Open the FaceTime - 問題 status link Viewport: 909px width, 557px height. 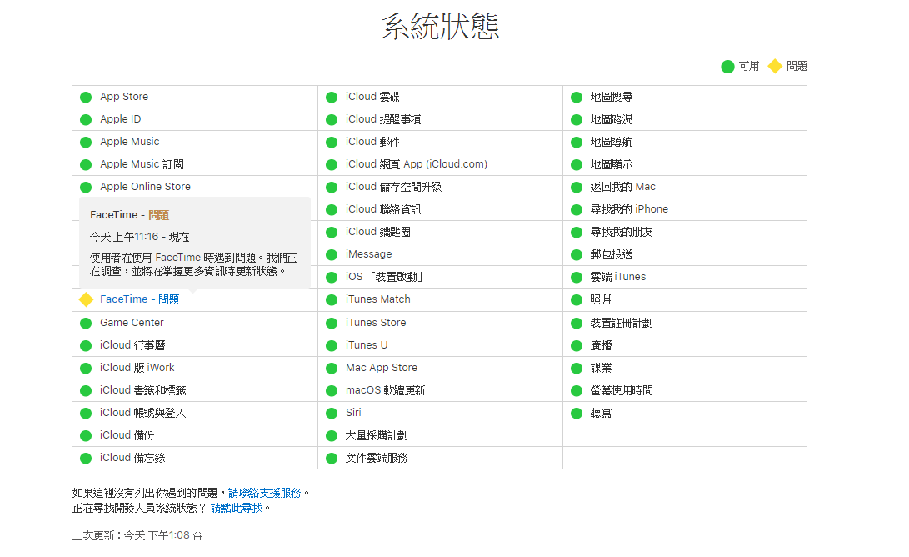coord(140,299)
